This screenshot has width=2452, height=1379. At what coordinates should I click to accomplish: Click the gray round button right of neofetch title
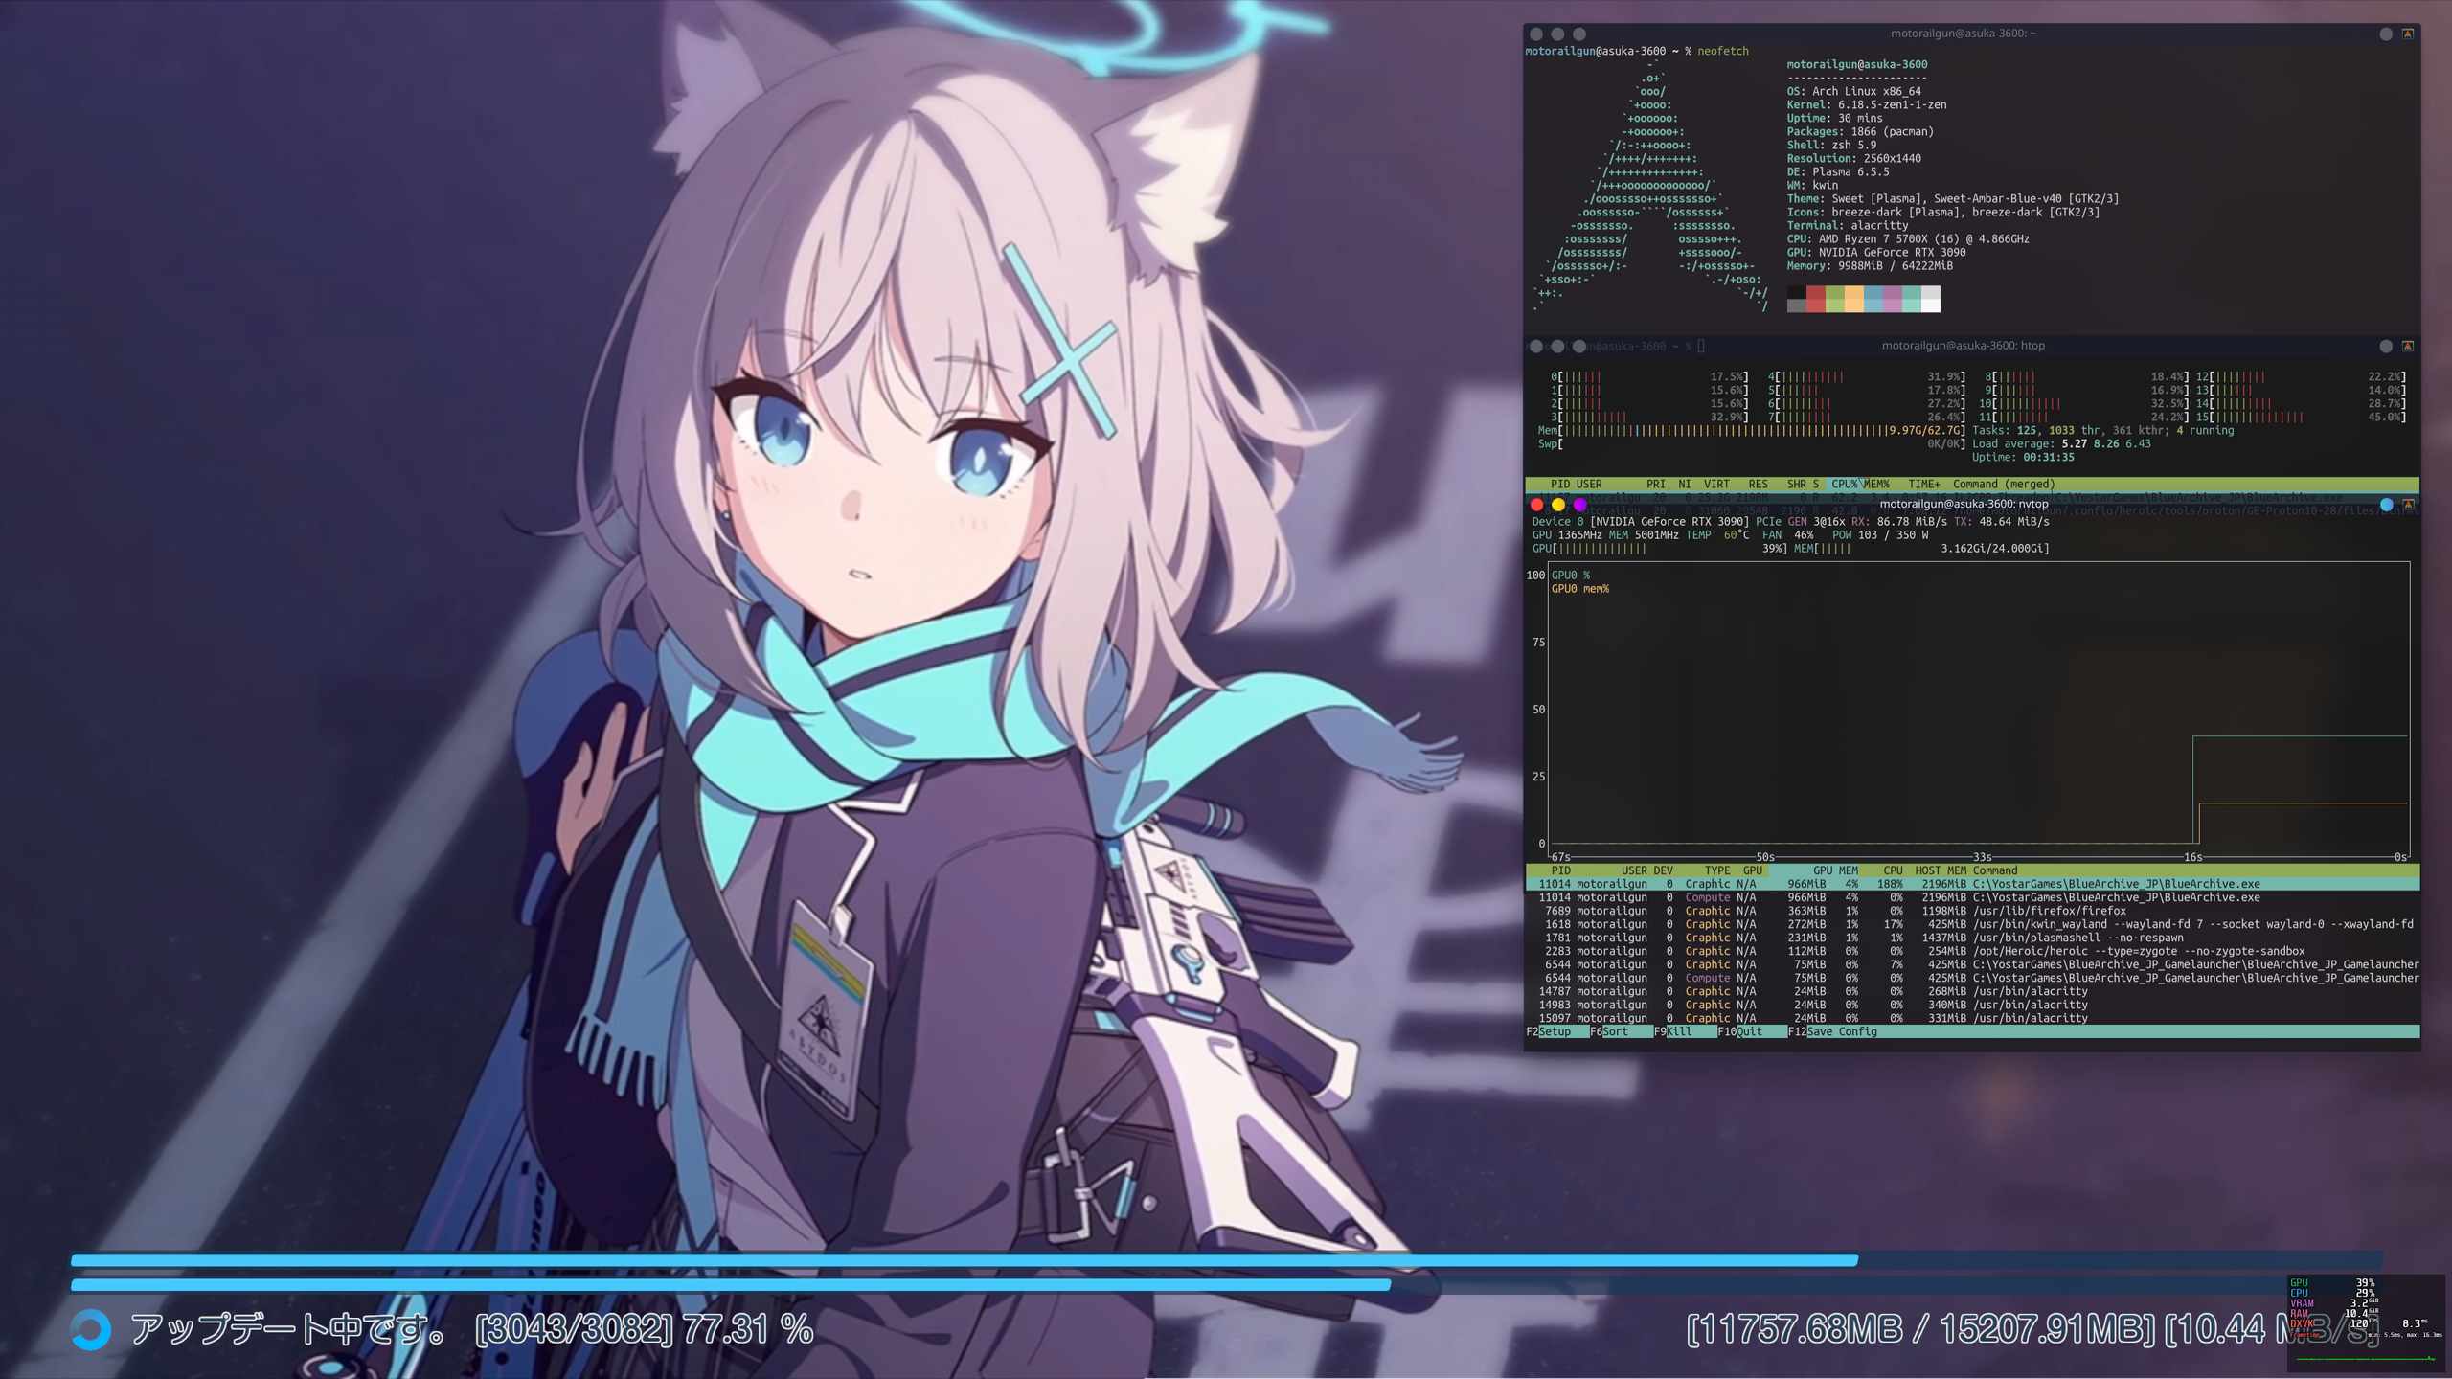2386,34
